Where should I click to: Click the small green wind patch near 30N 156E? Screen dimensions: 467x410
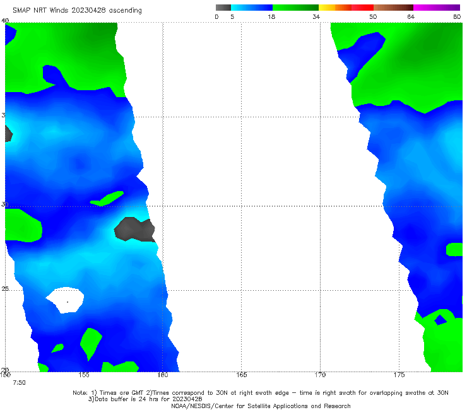[107, 199]
